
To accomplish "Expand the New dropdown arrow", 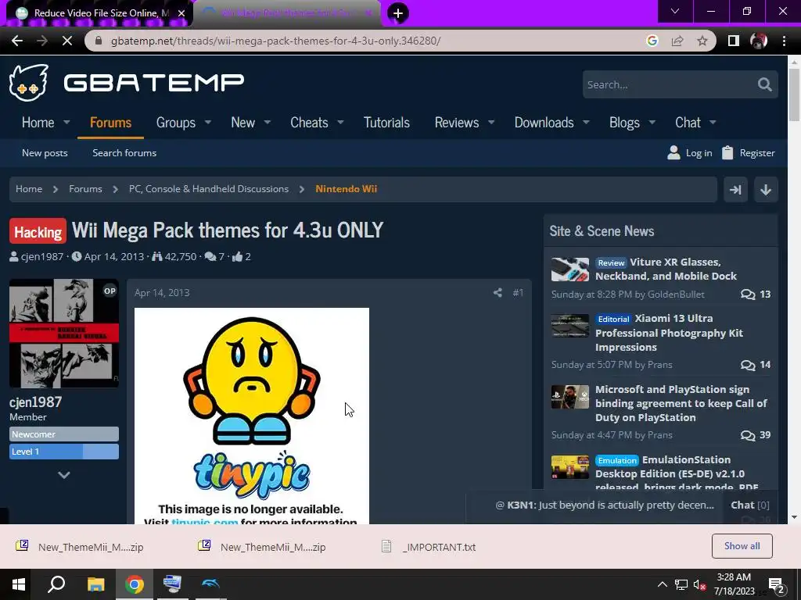I will point(268,123).
